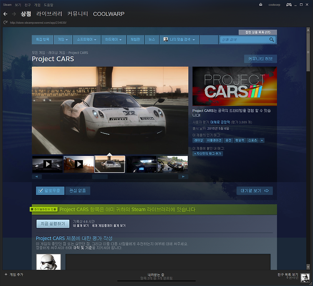
Task: Open the coolwarp account name menu
Action: pos(274,5)
